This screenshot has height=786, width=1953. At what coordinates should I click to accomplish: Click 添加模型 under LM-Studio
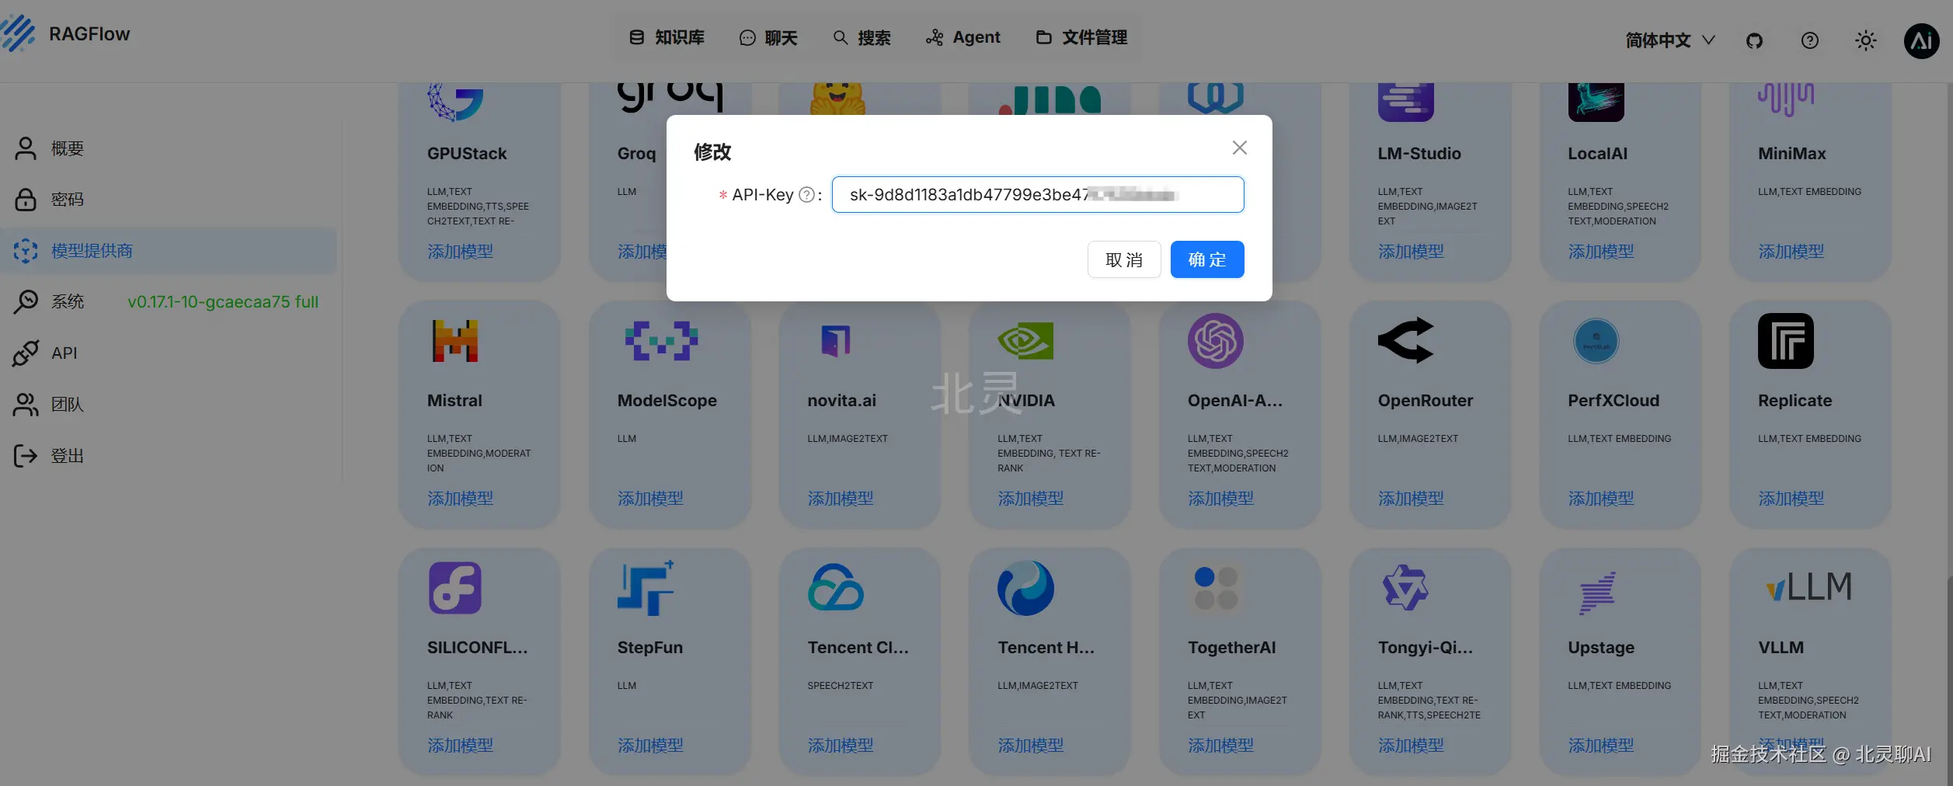click(x=1411, y=252)
